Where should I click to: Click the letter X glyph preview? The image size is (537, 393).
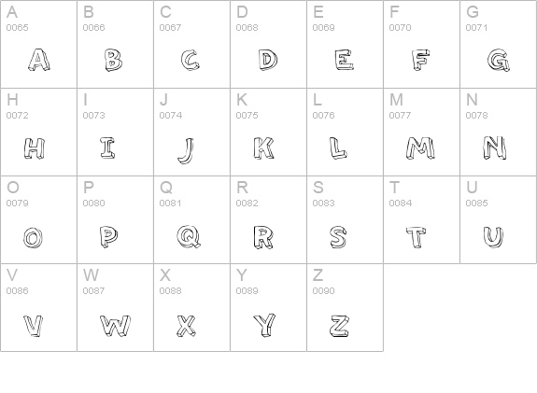(187, 326)
